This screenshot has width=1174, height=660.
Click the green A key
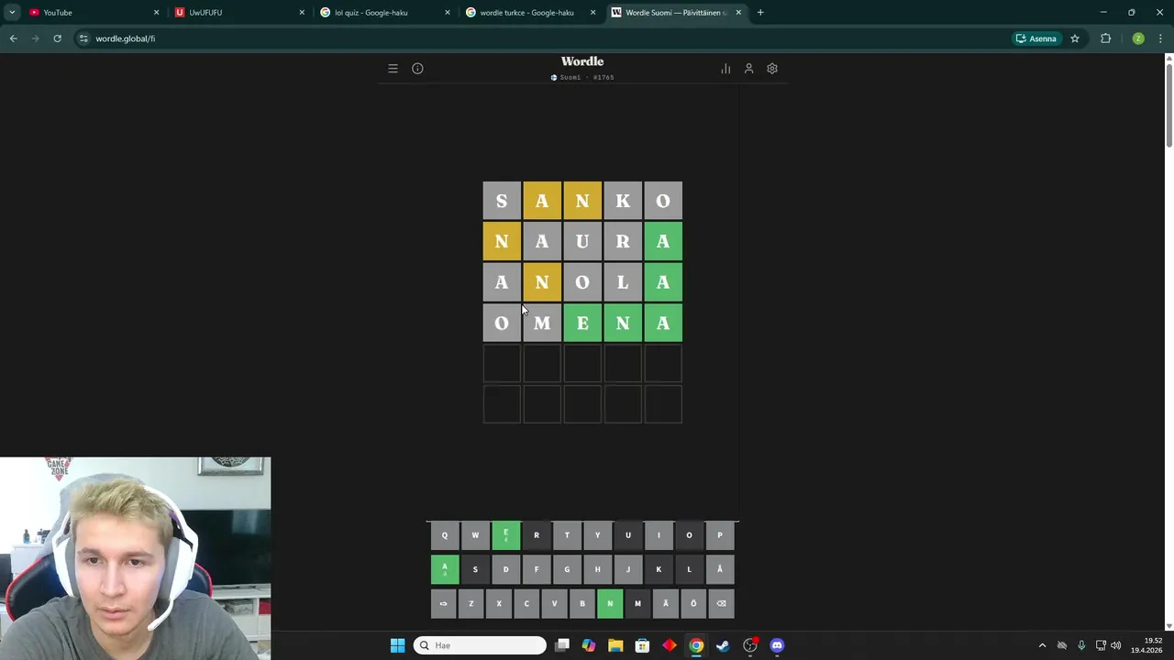[445, 569]
